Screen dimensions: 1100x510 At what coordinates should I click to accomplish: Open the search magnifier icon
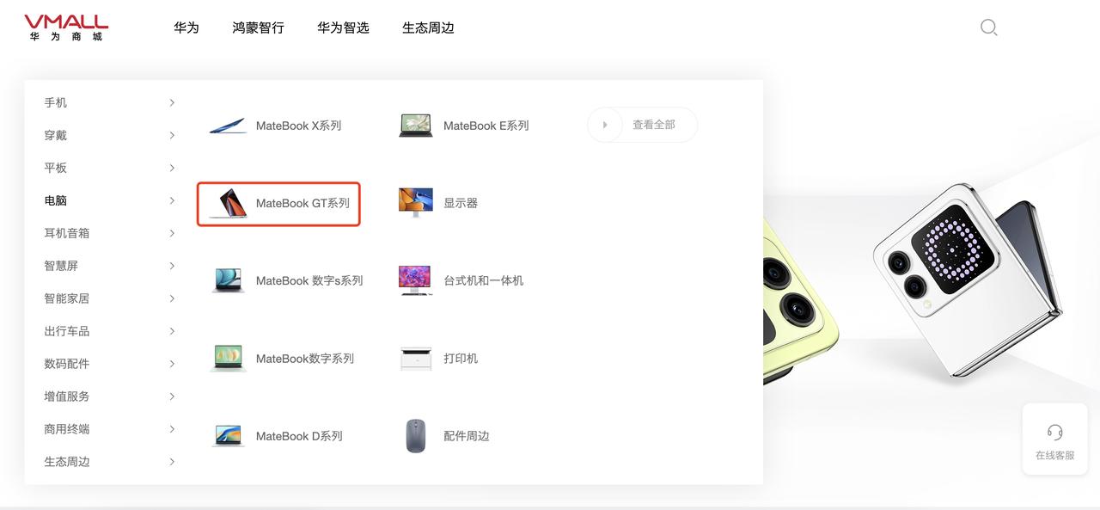989,28
